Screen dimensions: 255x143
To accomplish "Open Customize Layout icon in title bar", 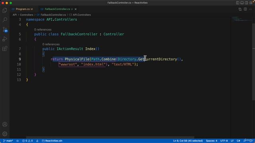I will pos(251,3).
